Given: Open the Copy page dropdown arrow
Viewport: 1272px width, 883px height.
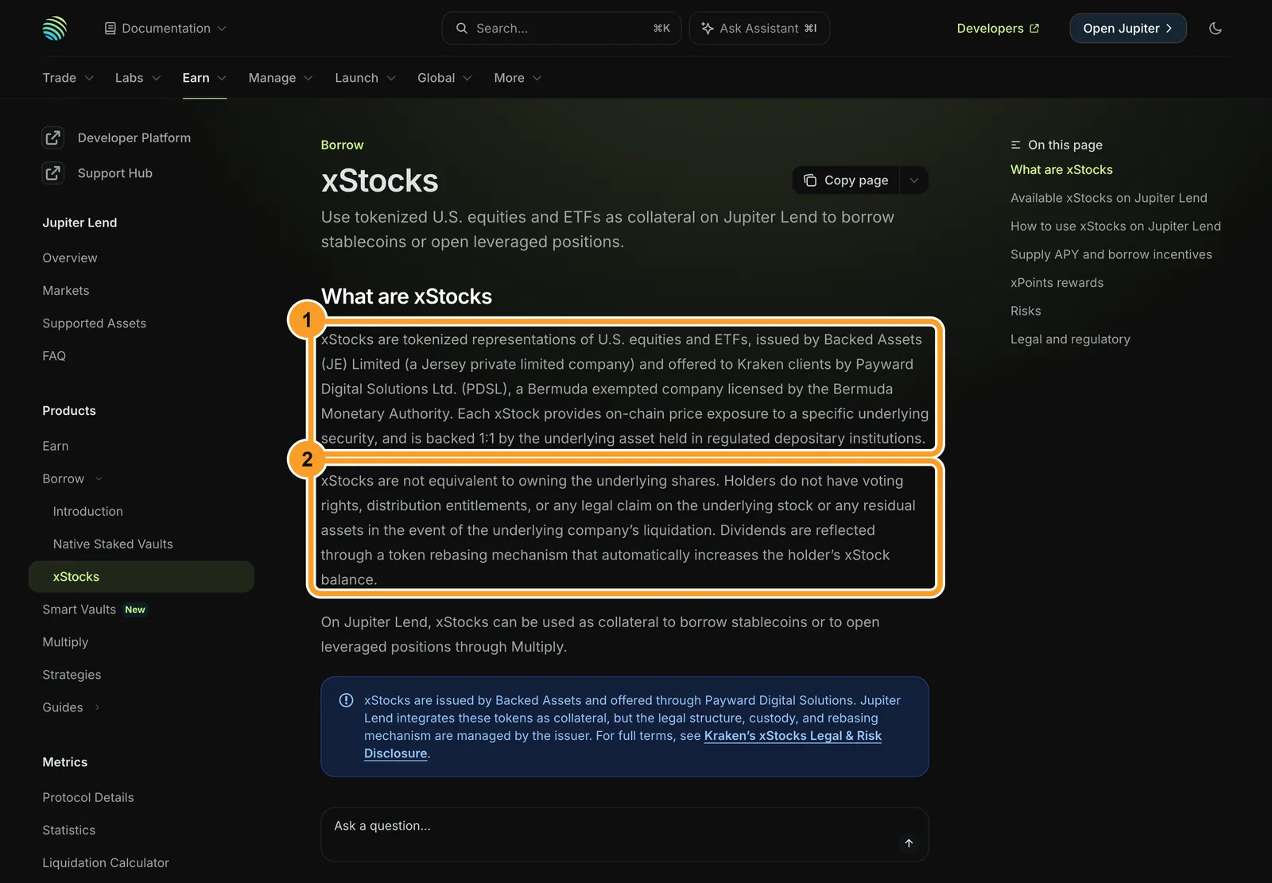Looking at the screenshot, I should [x=914, y=180].
